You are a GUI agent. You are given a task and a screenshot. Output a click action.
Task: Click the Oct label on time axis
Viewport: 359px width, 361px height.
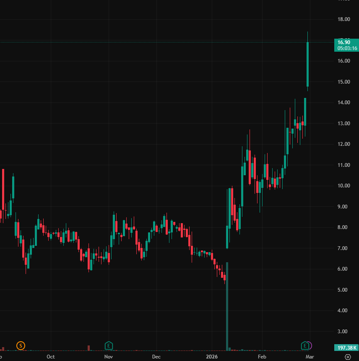50,357
